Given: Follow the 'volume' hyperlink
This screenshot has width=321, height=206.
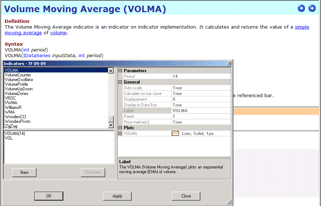Looking at the screenshot, I should [x=58, y=32].
